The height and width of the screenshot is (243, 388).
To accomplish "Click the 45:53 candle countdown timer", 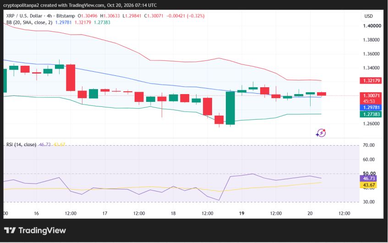I will point(369,101).
